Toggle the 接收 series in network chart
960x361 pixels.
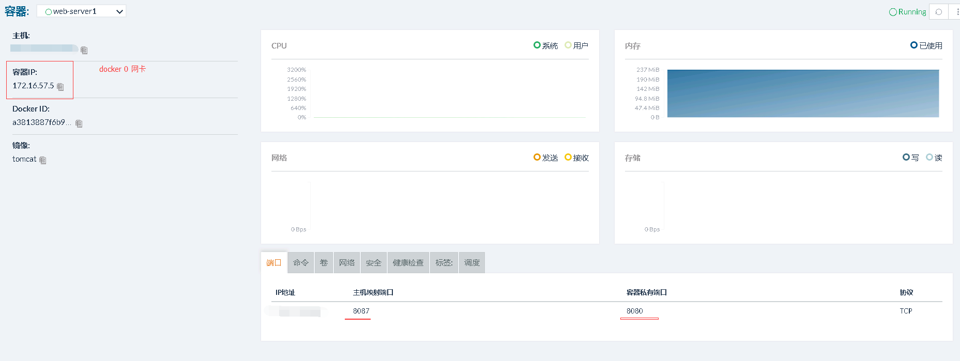pos(577,158)
